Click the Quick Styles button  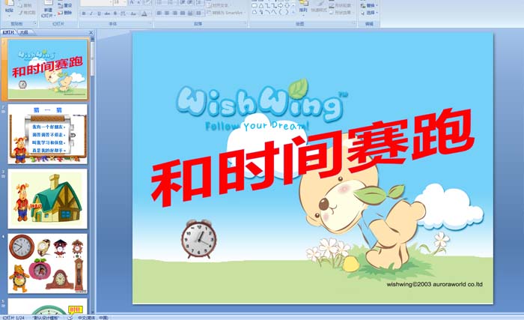[319, 7]
